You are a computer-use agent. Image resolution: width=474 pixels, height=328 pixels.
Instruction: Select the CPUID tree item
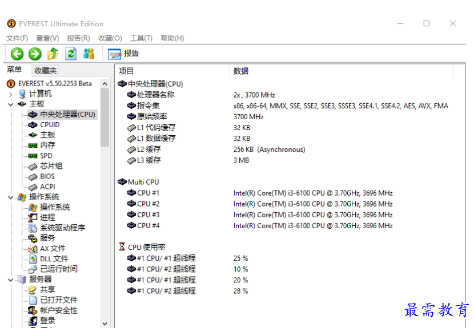(x=44, y=125)
